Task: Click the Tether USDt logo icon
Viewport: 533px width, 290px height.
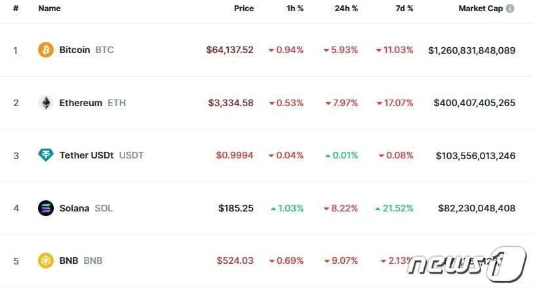Action: [45, 155]
